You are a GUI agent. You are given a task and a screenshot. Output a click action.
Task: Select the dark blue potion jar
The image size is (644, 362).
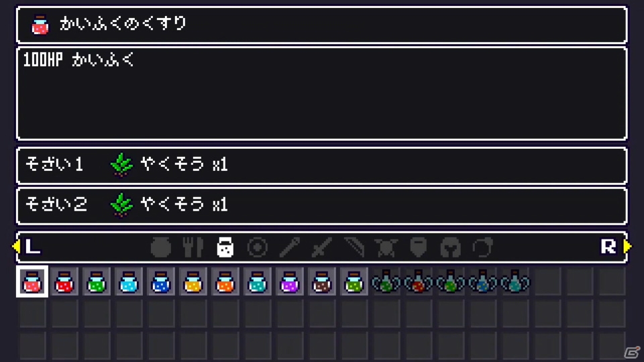pos(161,282)
